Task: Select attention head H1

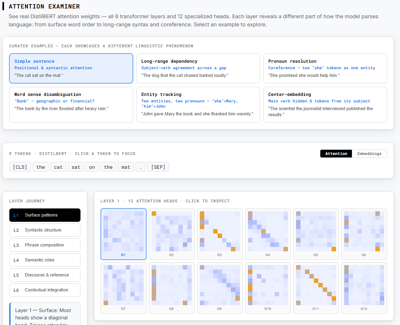Action: coord(123,234)
